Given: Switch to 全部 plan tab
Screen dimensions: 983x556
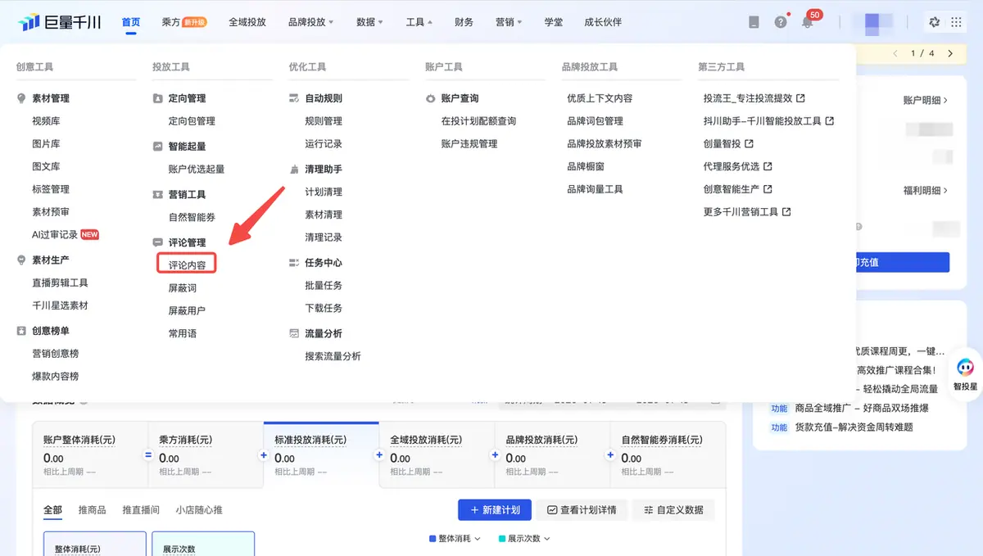Looking at the screenshot, I should pyautogui.click(x=52, y=510).
